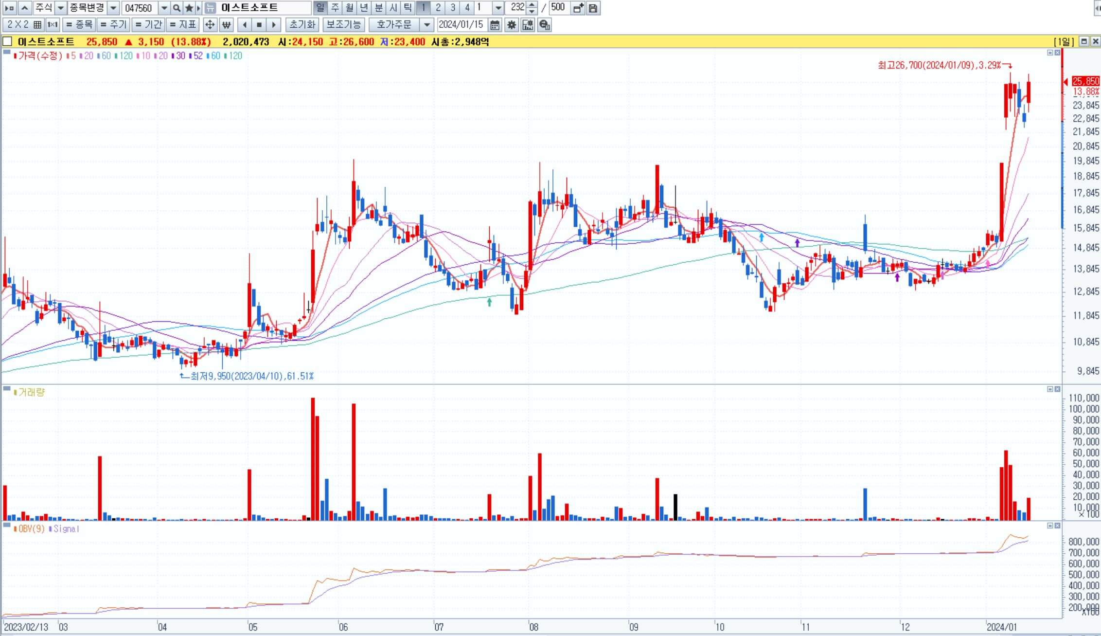Viewport: 1101px width, 636px height.
Task: Select the 분 minute period tab
Action: coord(379,8)
